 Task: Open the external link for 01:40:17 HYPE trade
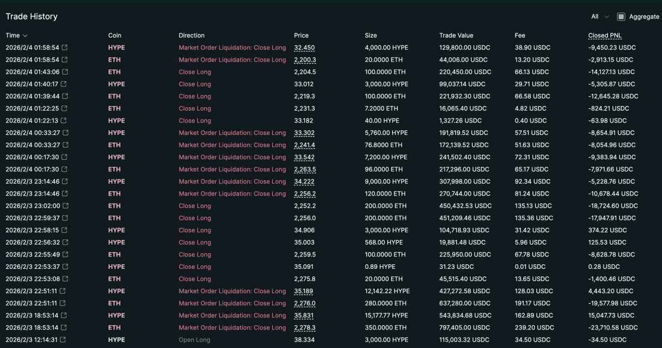[x=64, y=84]
